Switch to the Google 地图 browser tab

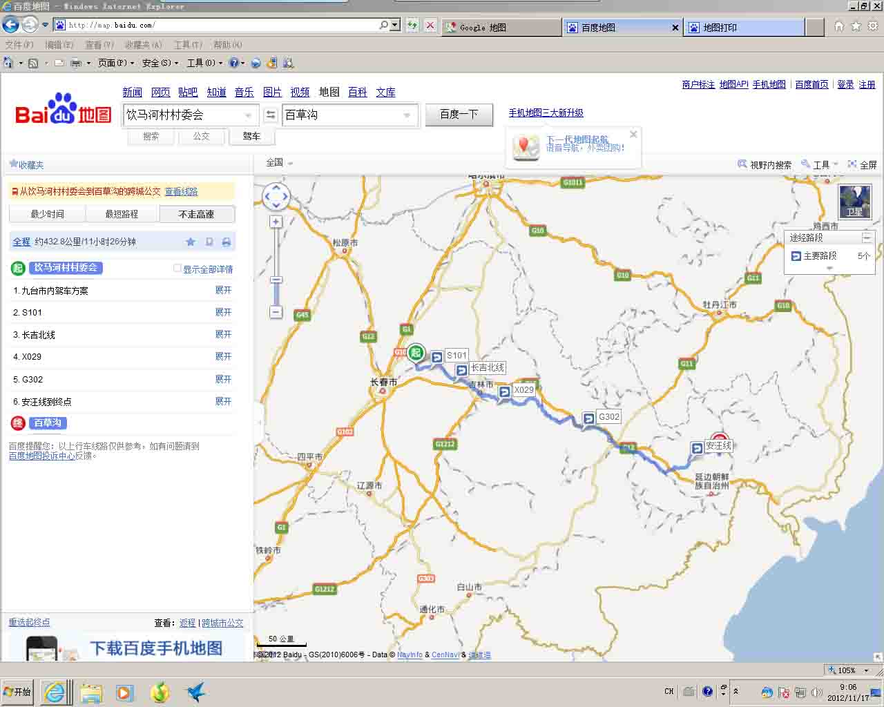[x=501, y=28]
